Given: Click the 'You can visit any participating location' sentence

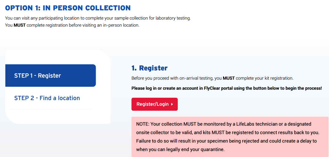Looking at the screenshot, I should click(98, 18).
